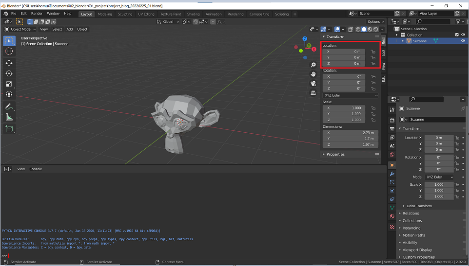Switch perspective/orthographic with the grid icon
Screen dimensions: 469x266
click(x=313, y=93)
